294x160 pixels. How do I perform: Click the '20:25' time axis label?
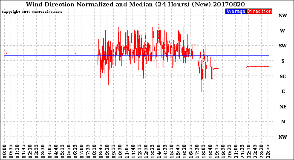pyautogui.click(x=229, y=151)
